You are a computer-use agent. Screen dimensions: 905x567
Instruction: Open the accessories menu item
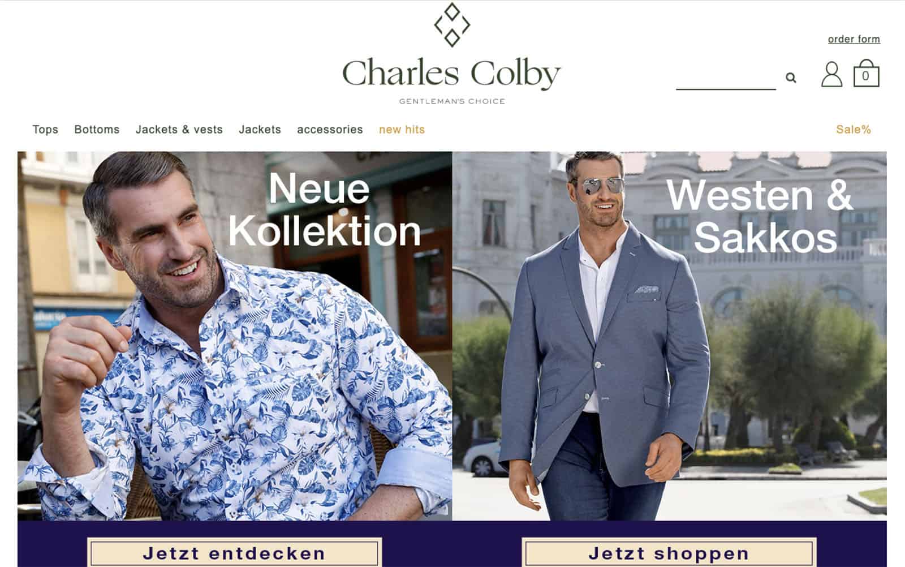pyautogui.click(x=330, y=130)
